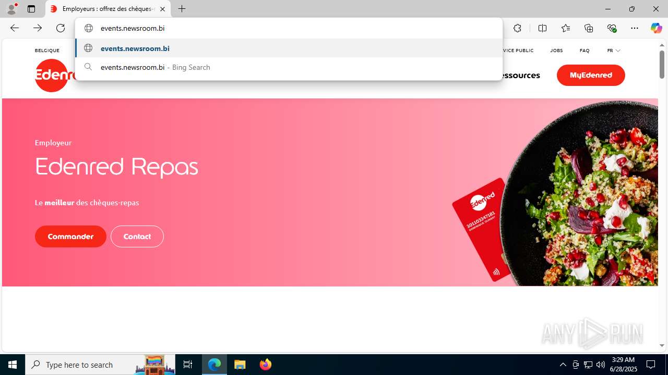Click the Edenred logo
Image resolution: width=668 pixels, height=375 pixels.
pyautogui.click(x=54, y=76)
